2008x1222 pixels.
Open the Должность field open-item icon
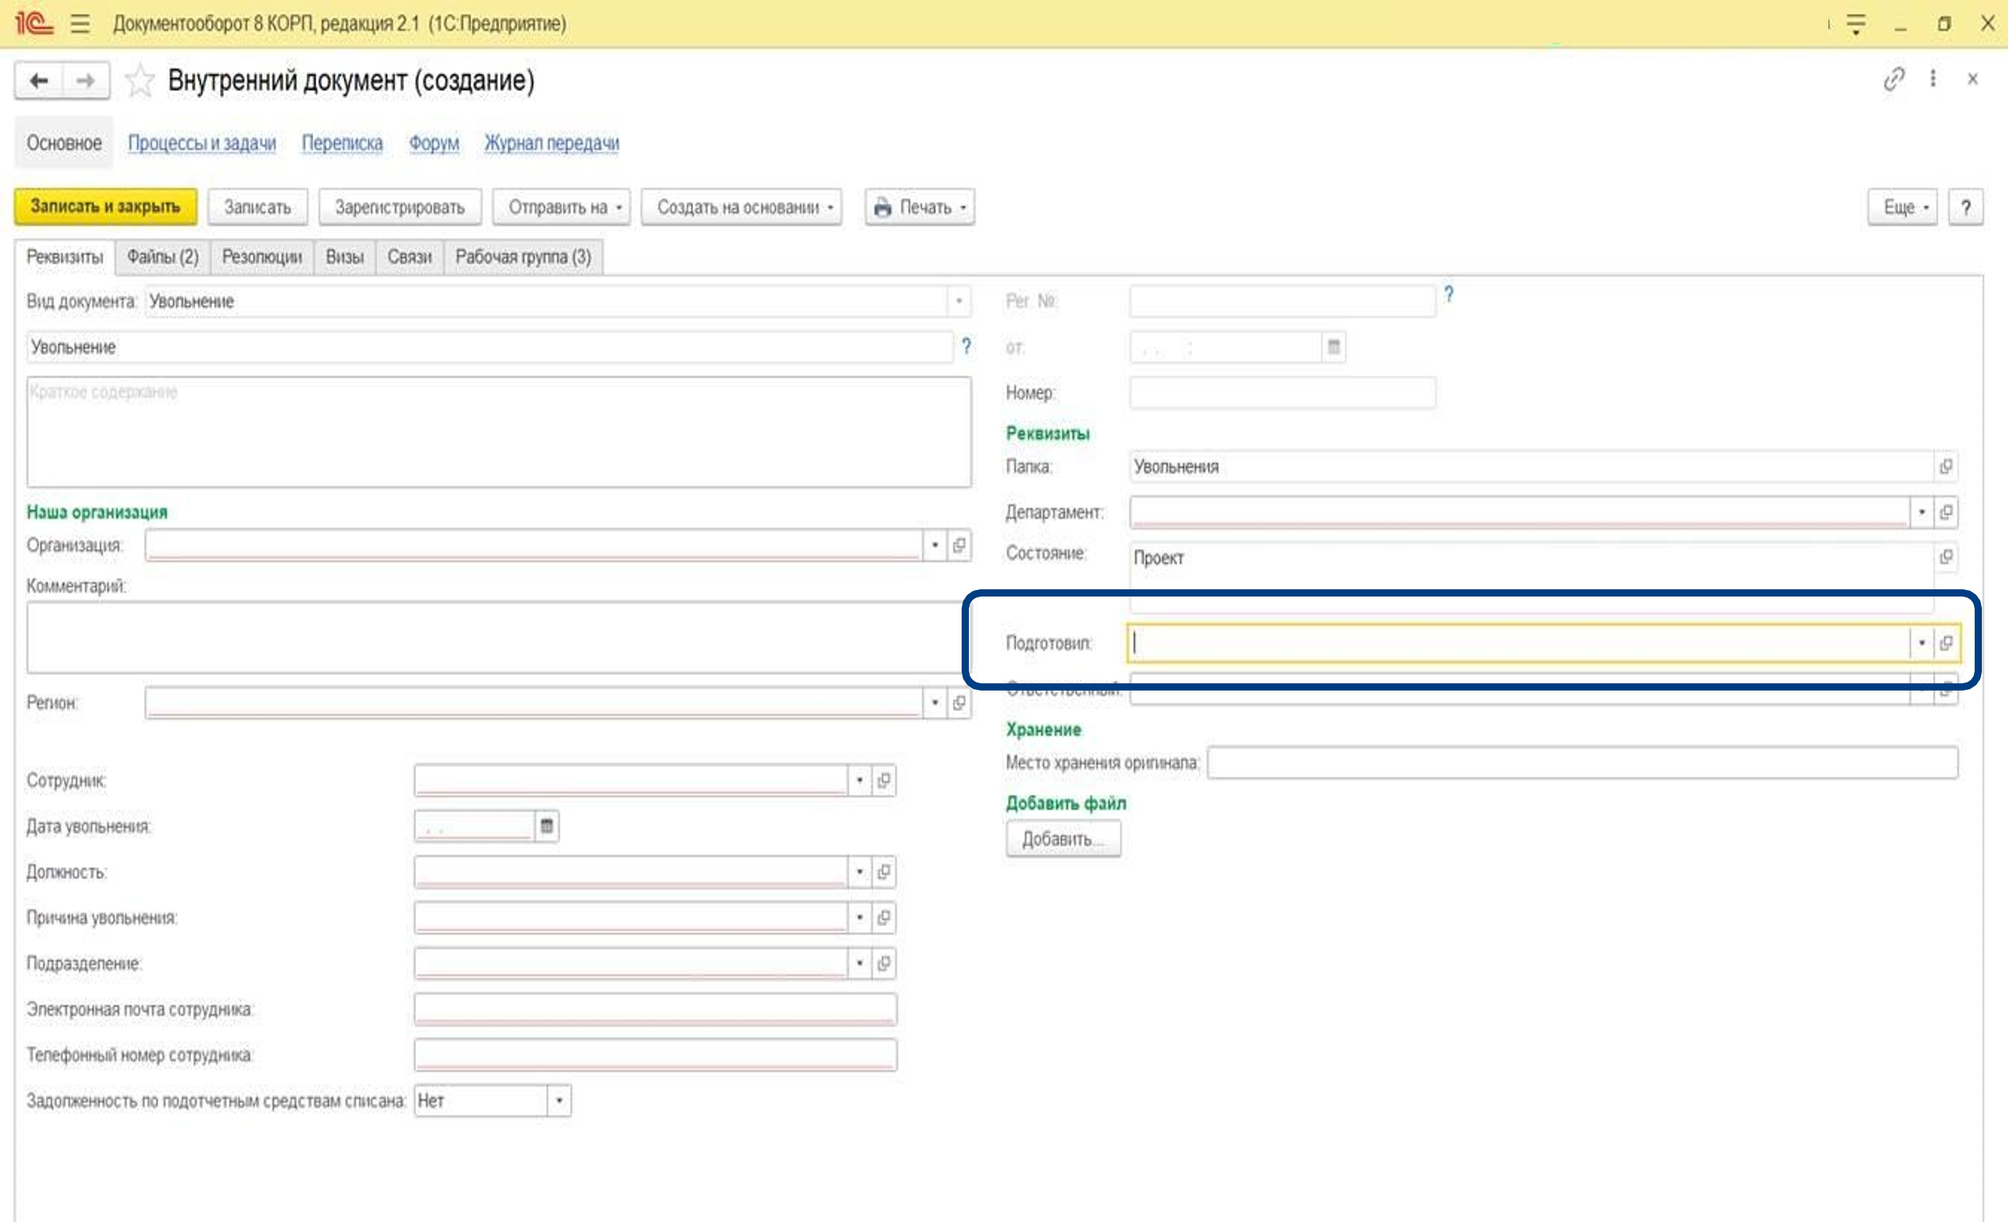tap(883, 872)
